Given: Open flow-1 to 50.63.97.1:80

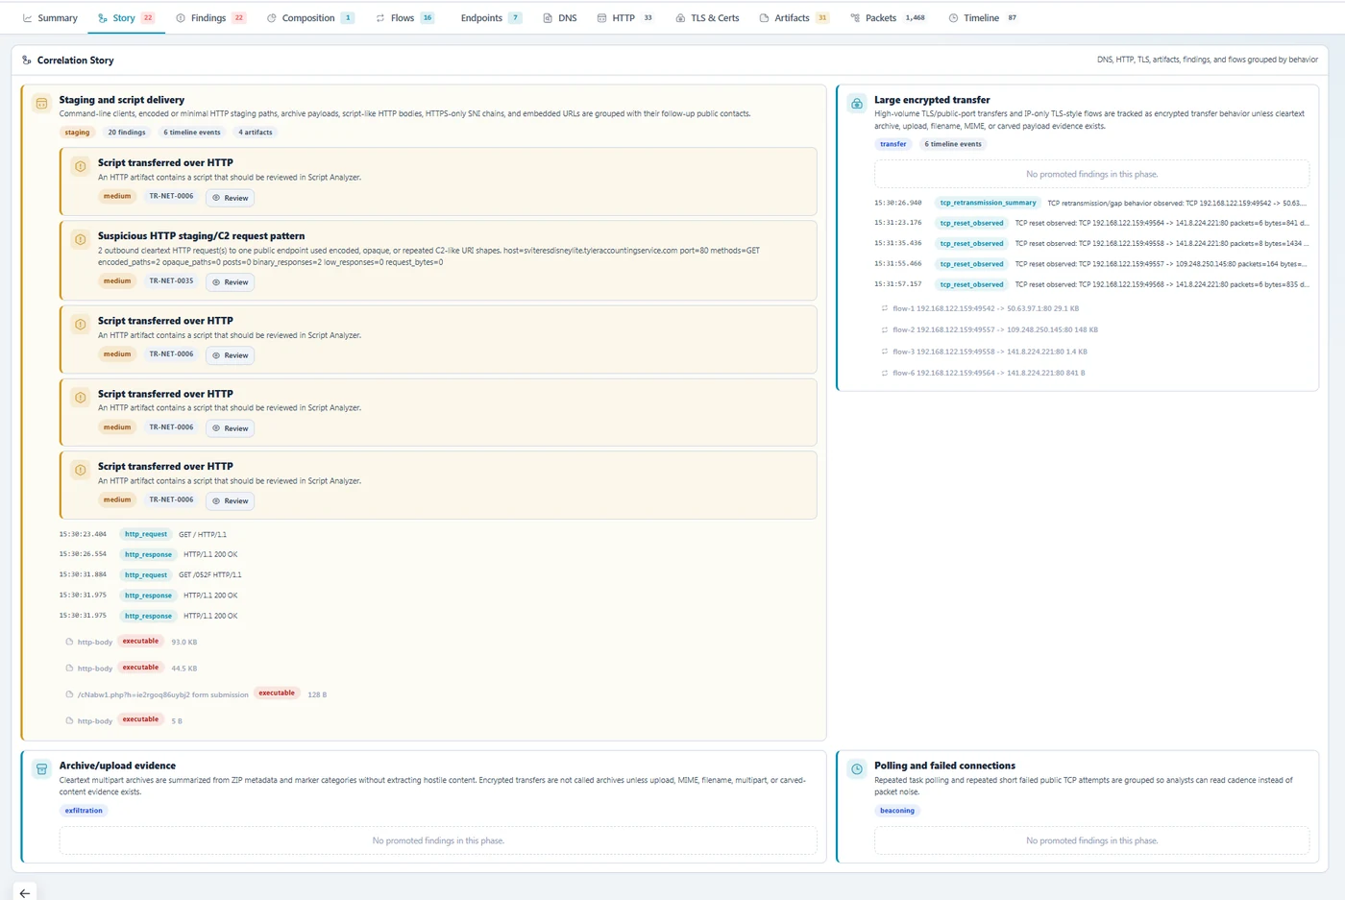Looking at the screenshot, I should point(986,308).
